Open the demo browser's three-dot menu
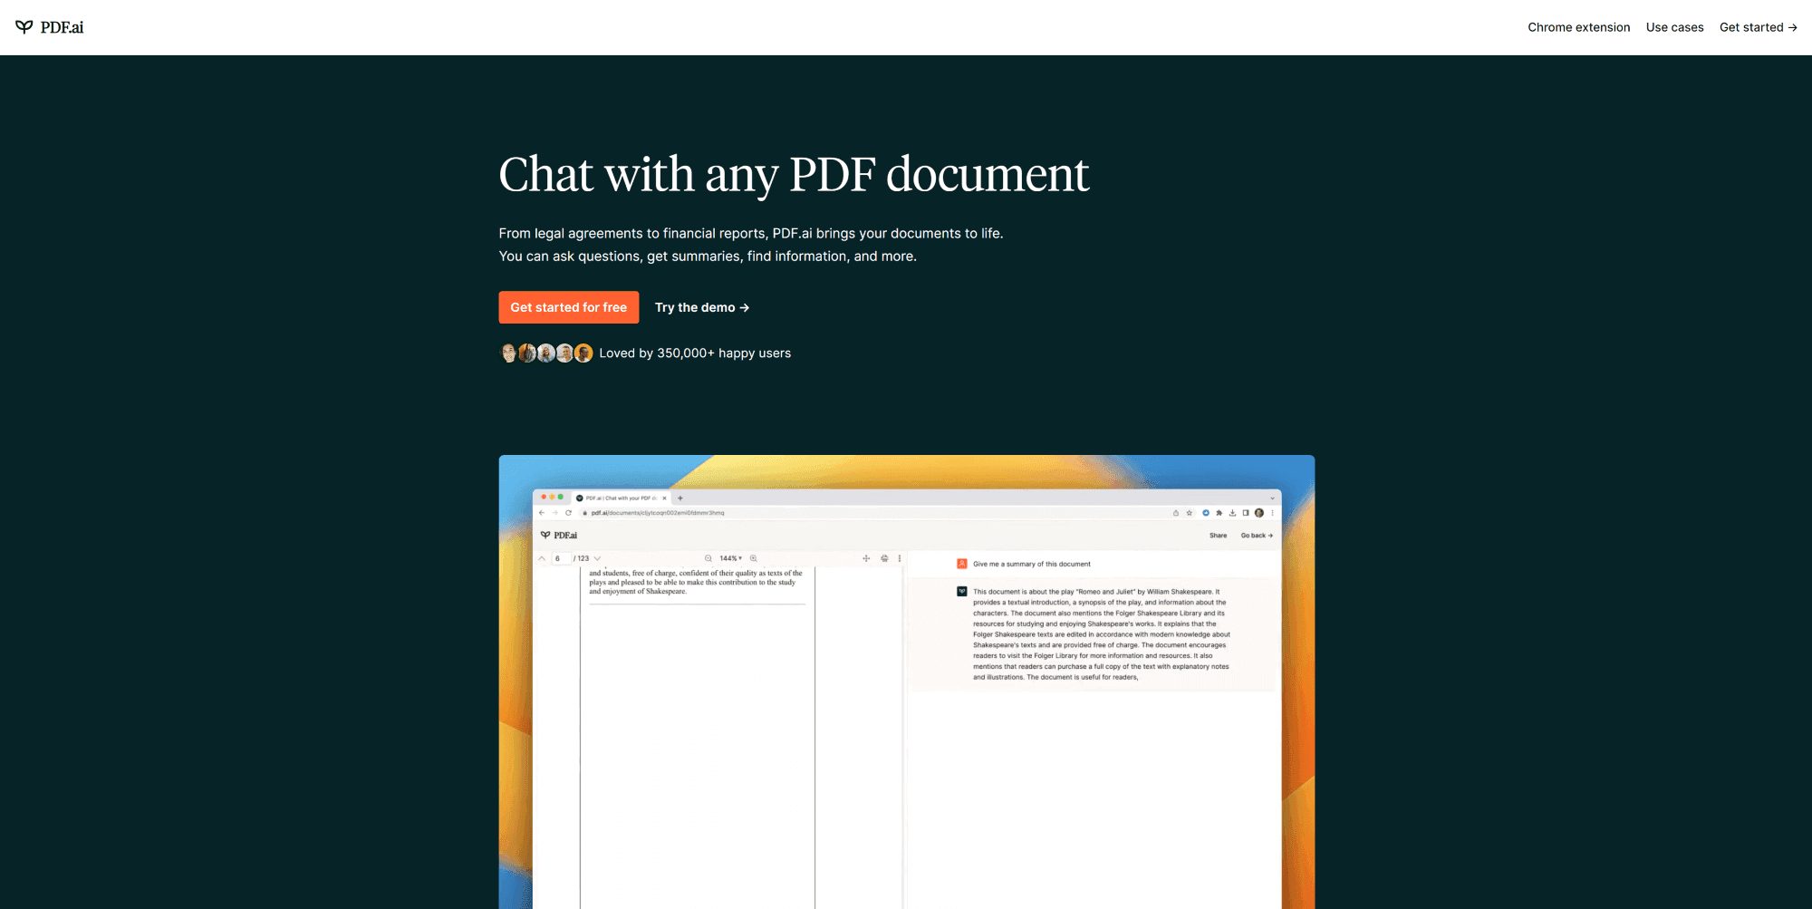 click(1272, 513)
